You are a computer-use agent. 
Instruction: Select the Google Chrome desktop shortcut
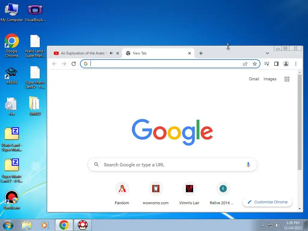12,46
